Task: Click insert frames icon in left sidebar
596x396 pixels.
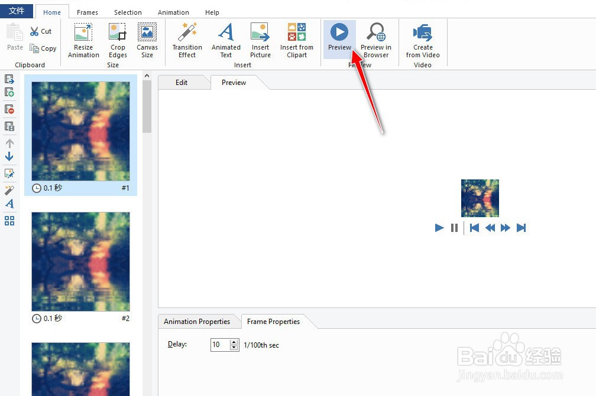Action: coord(9,79)
